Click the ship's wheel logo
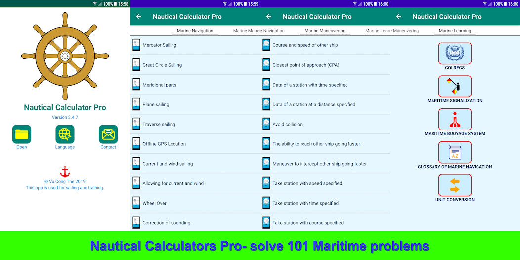 65,56
